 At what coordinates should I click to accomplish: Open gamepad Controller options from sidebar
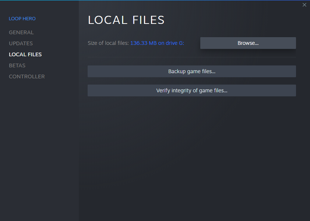[27, 76]
